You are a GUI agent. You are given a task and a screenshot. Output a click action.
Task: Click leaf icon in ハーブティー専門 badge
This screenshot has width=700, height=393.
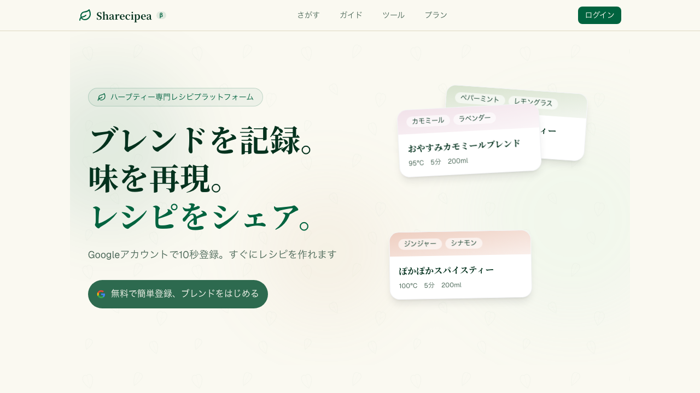click(x=102, y=97)
